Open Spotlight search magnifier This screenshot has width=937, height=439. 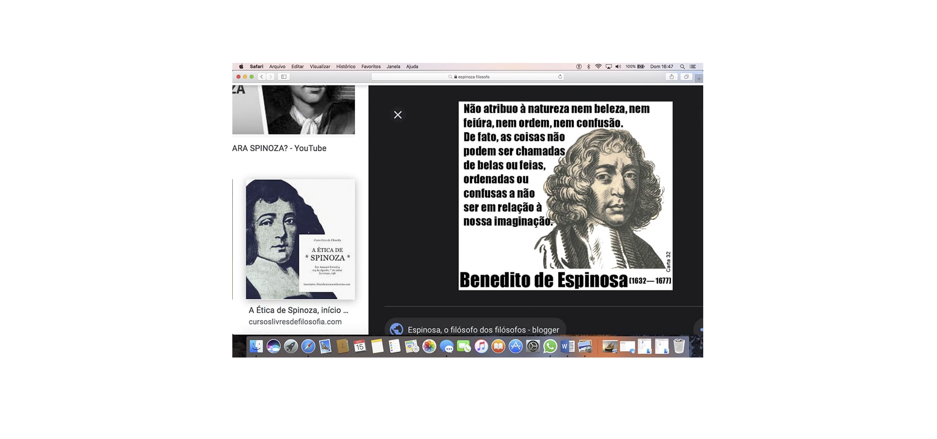[x=682, y=66]
